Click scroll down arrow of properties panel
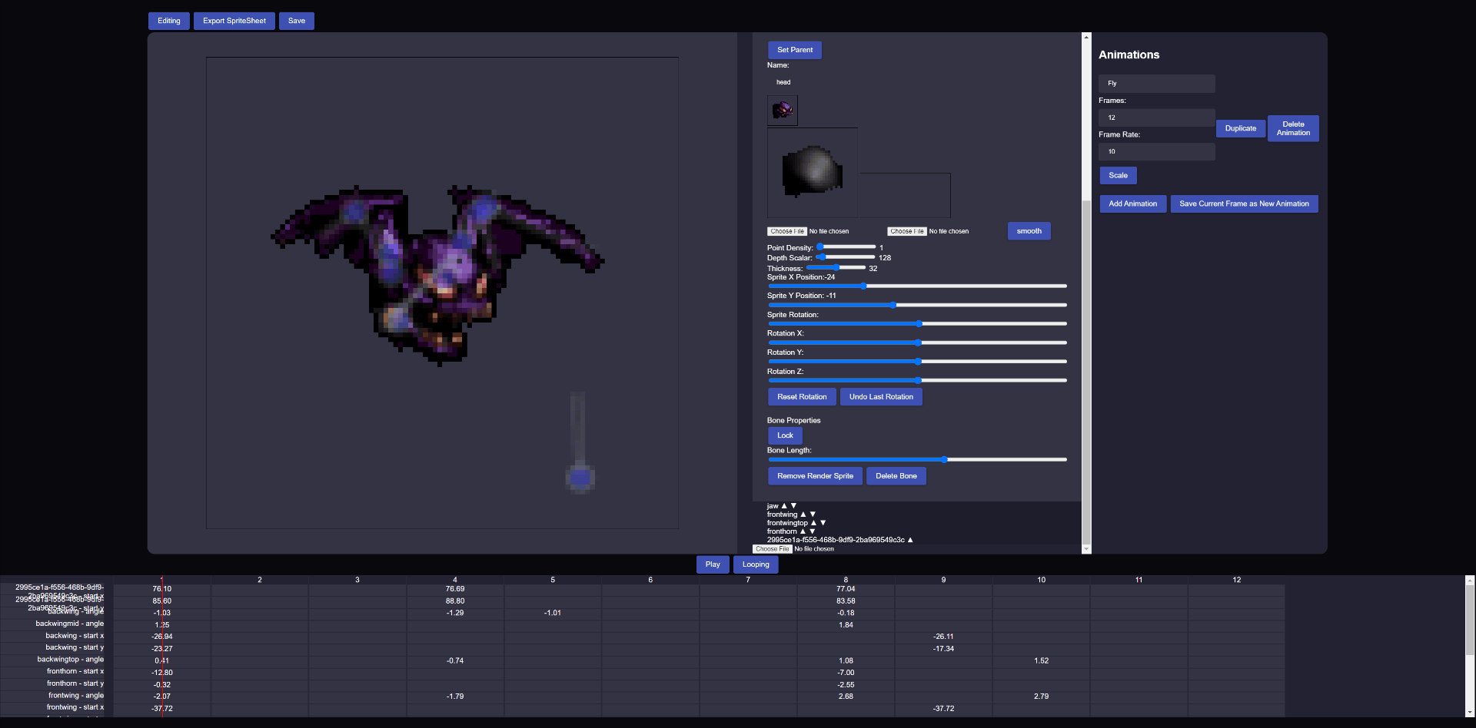The height and width of the screenshot is (728, 1476). pyautogui.click(x=1086, y=549)
